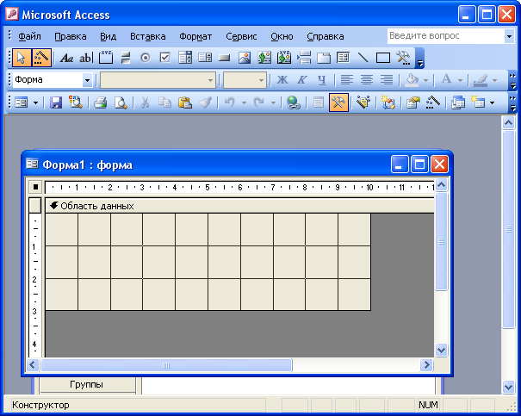Select the Check Box control tool

coord(165,58)
